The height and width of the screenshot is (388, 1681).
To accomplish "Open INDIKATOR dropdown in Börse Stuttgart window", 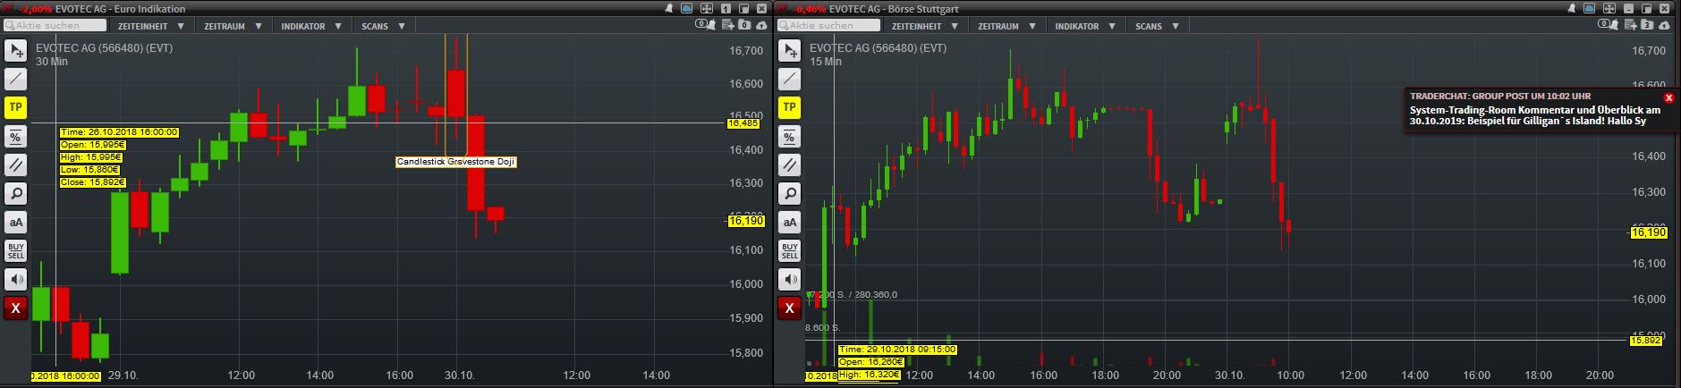I will coord(1085,26).
